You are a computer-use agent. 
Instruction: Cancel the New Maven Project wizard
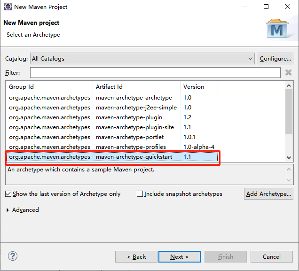tap(272, 257)
